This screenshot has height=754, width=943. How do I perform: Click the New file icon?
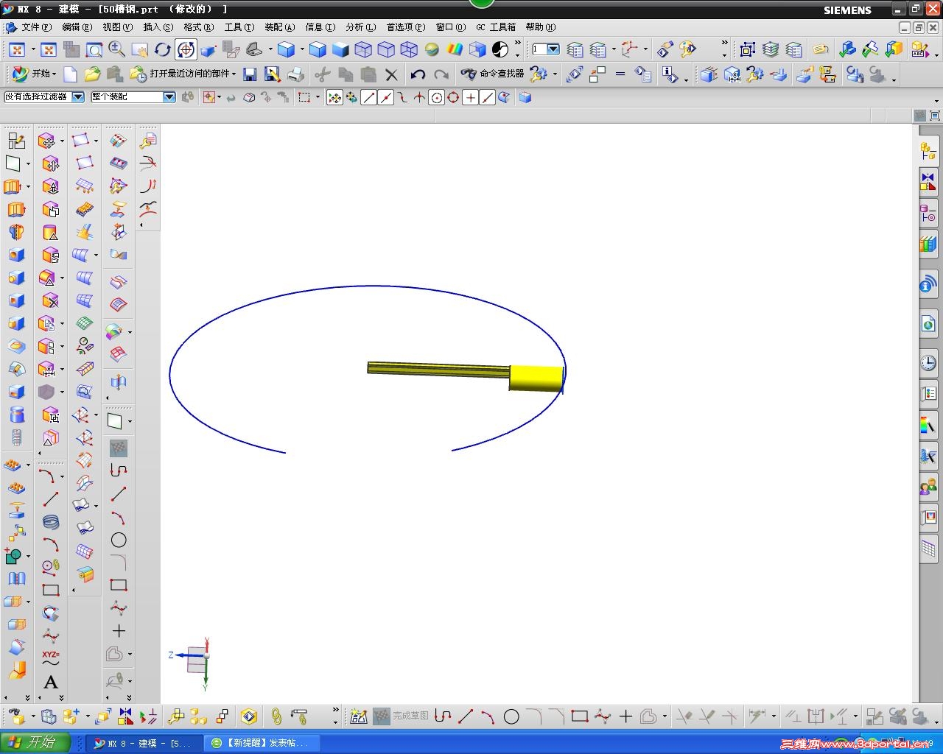tap(70, 74)
